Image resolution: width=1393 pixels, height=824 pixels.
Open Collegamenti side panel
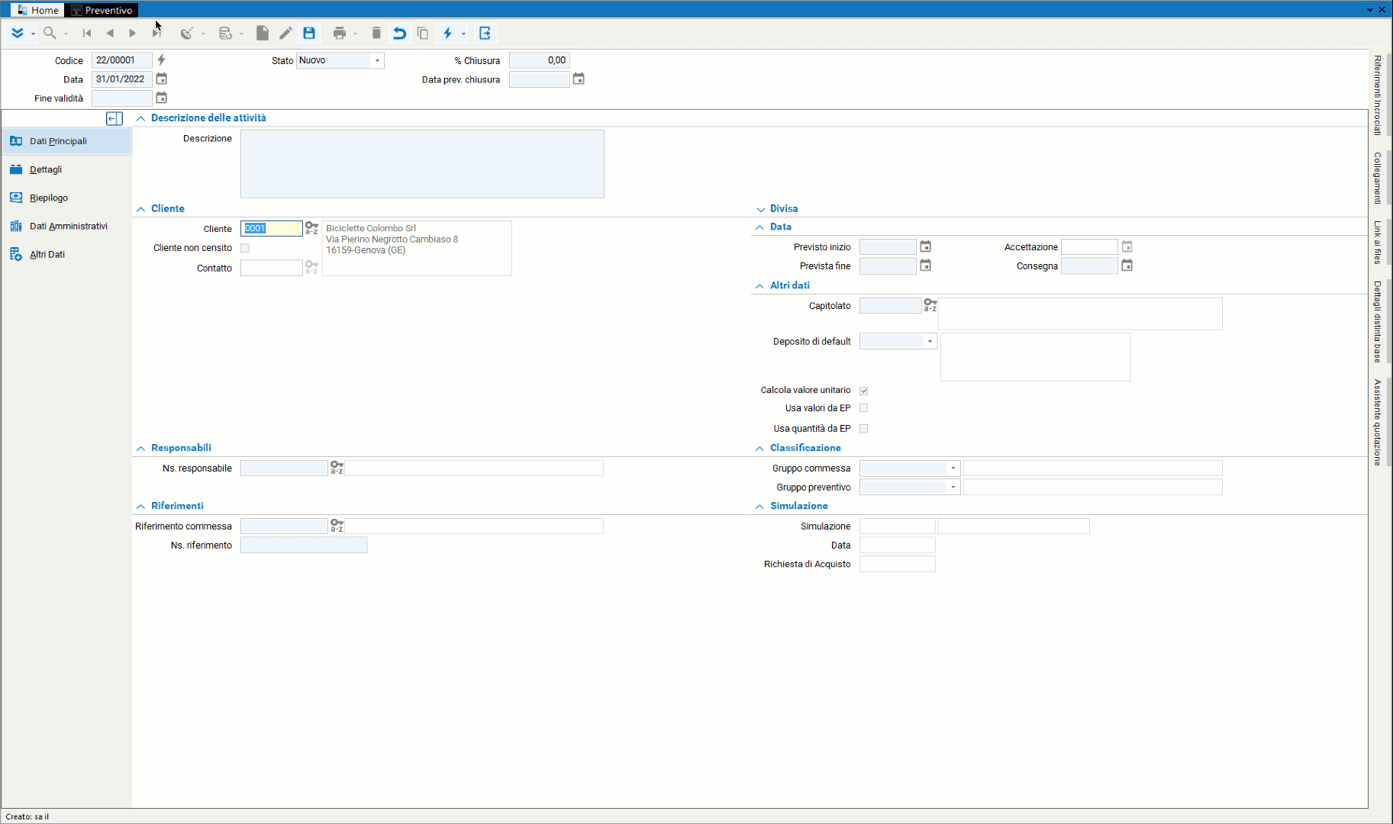pos(1378,178)
